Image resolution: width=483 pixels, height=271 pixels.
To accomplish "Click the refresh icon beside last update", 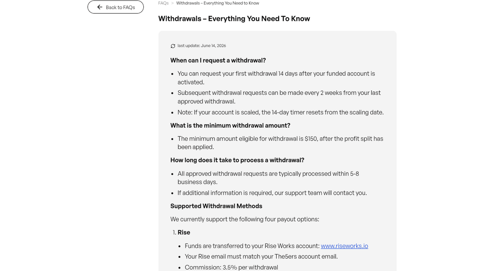I will (x=173, y=46).
